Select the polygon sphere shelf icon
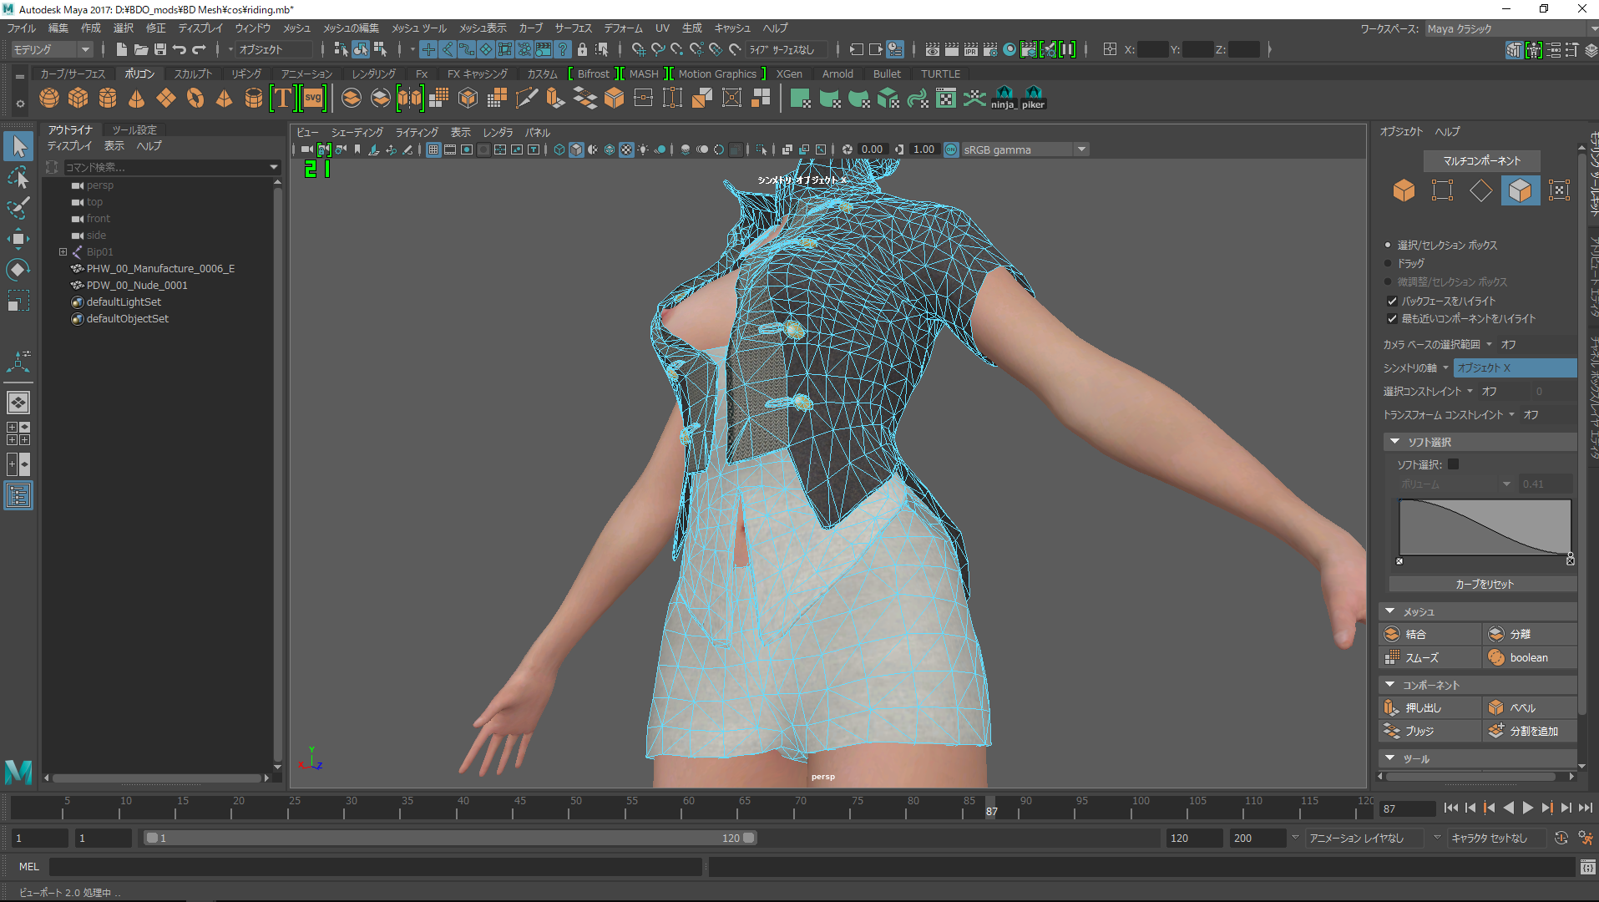Viewport: 1599px width, 902px height. point(49,99)
